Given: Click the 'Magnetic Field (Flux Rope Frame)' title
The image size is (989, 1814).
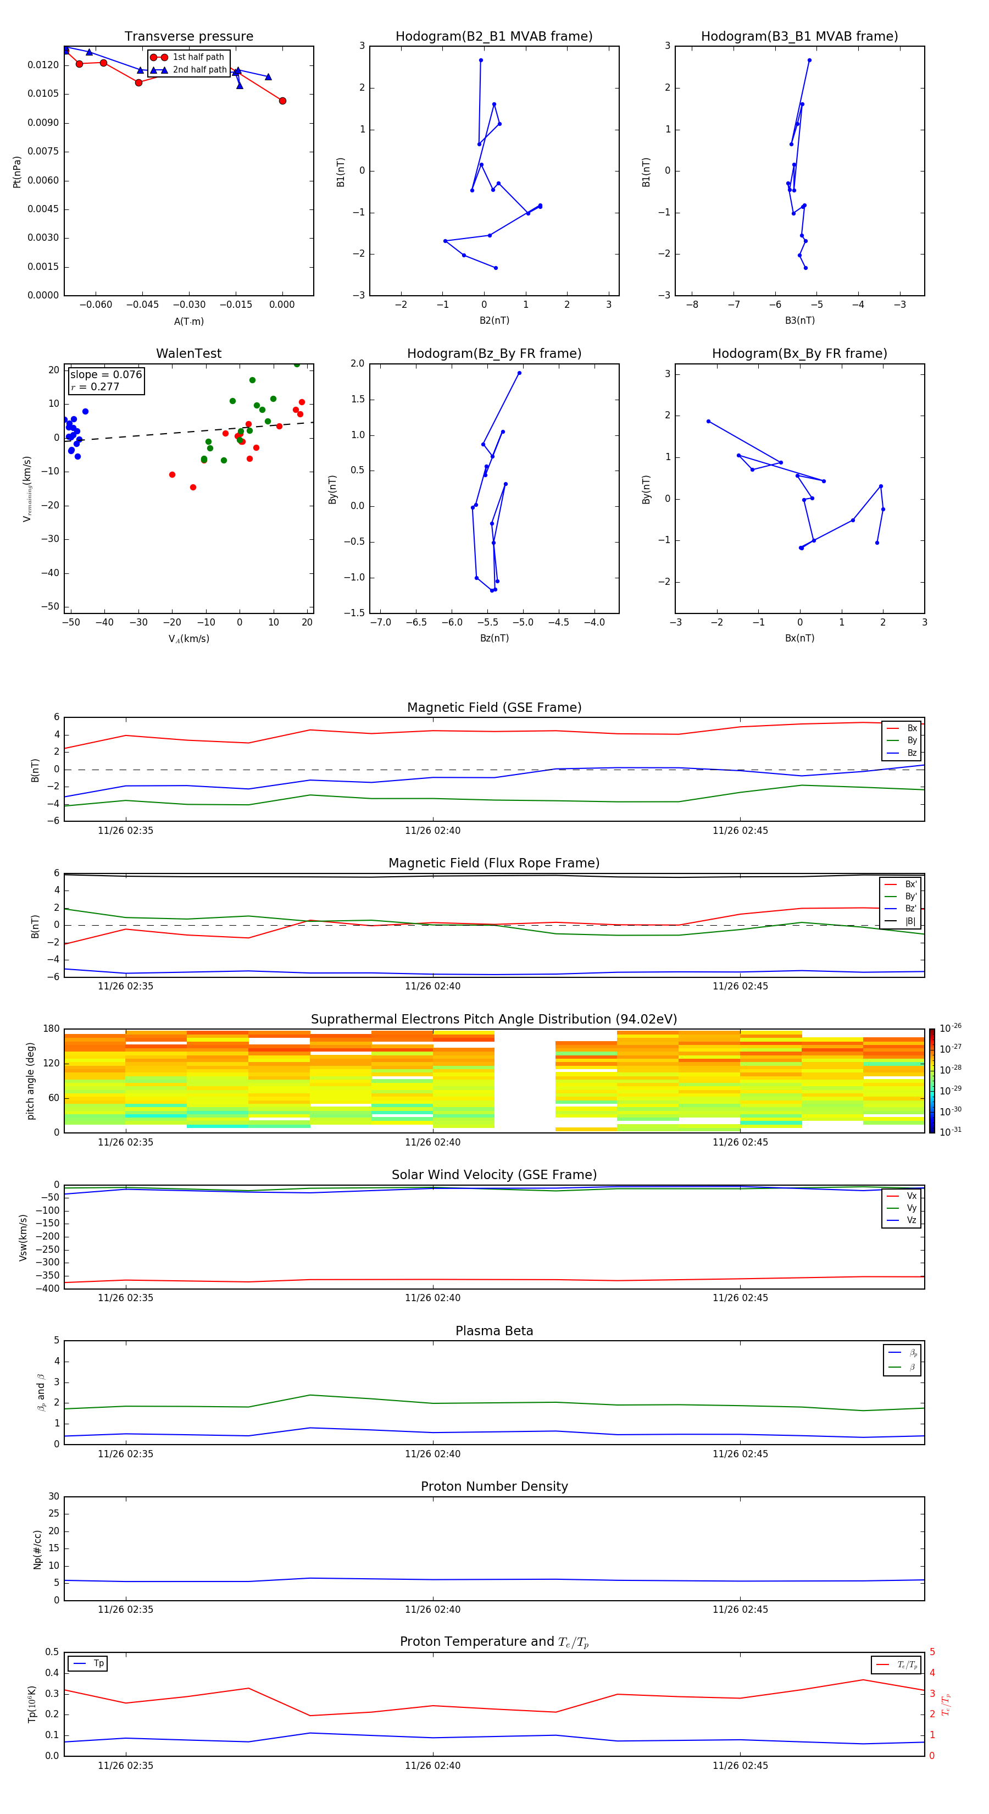Looking at the screenshot, I should [494, 864].
